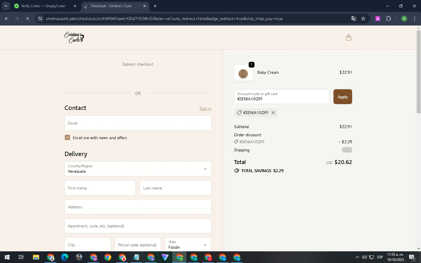The width and height of the screenshot is (421, 263).
Task: Click the Apartment, suite, etc. field
Action: [x=138, y=226]
